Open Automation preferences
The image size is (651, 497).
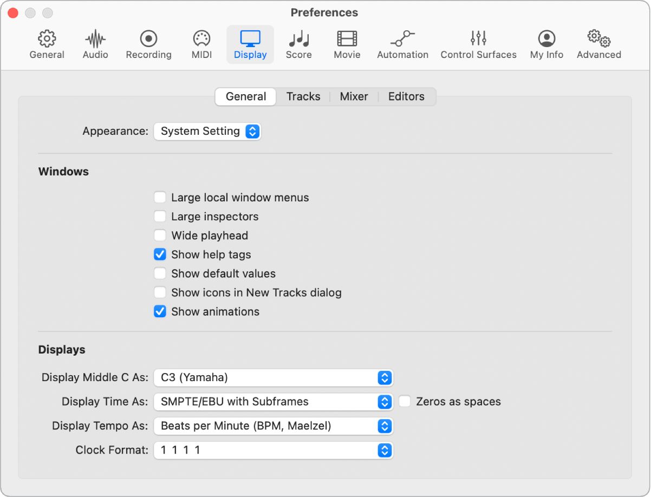pyautogui.click(x=402, y=44)
